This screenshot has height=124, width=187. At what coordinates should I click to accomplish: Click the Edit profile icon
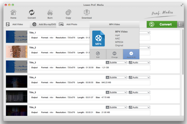coord(98,54)
